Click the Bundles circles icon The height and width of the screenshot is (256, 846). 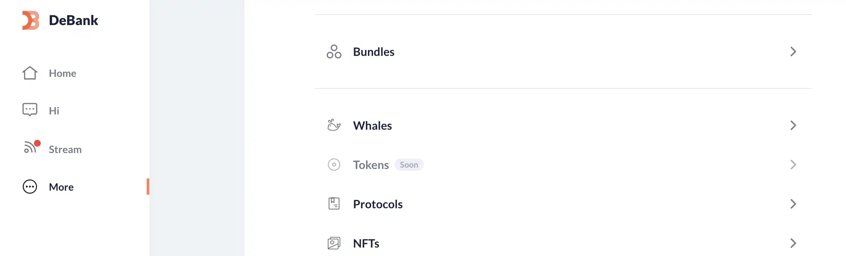[334, 52]
